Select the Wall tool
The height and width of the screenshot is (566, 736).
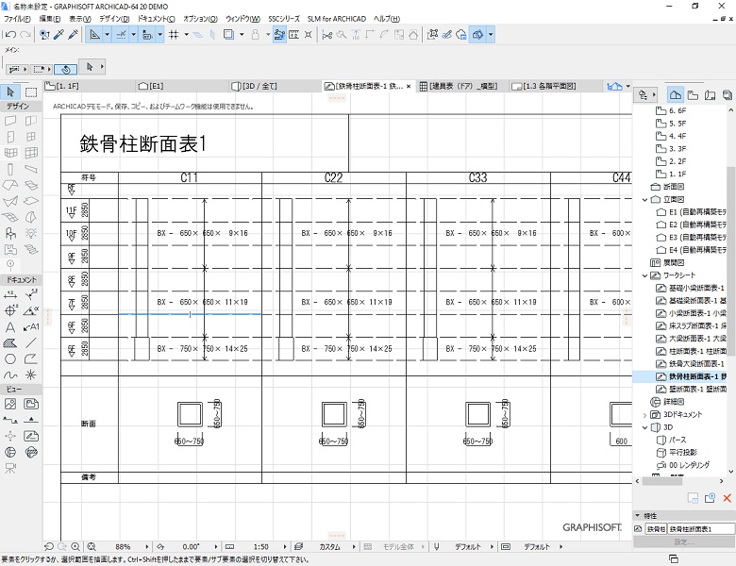10,121
